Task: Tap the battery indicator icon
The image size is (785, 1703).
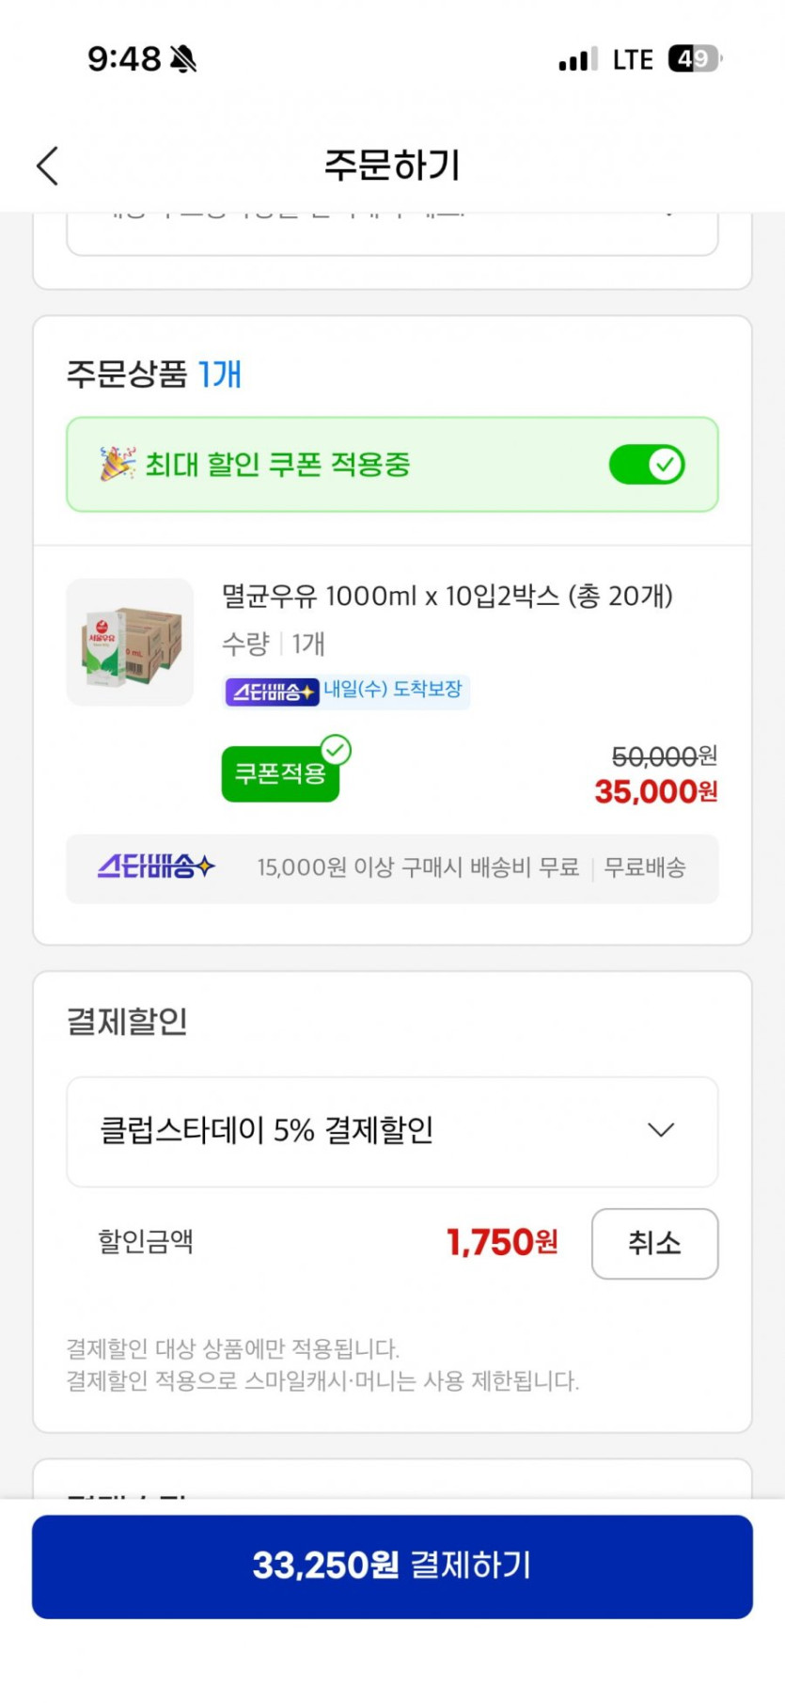Action: coord(694,59)
